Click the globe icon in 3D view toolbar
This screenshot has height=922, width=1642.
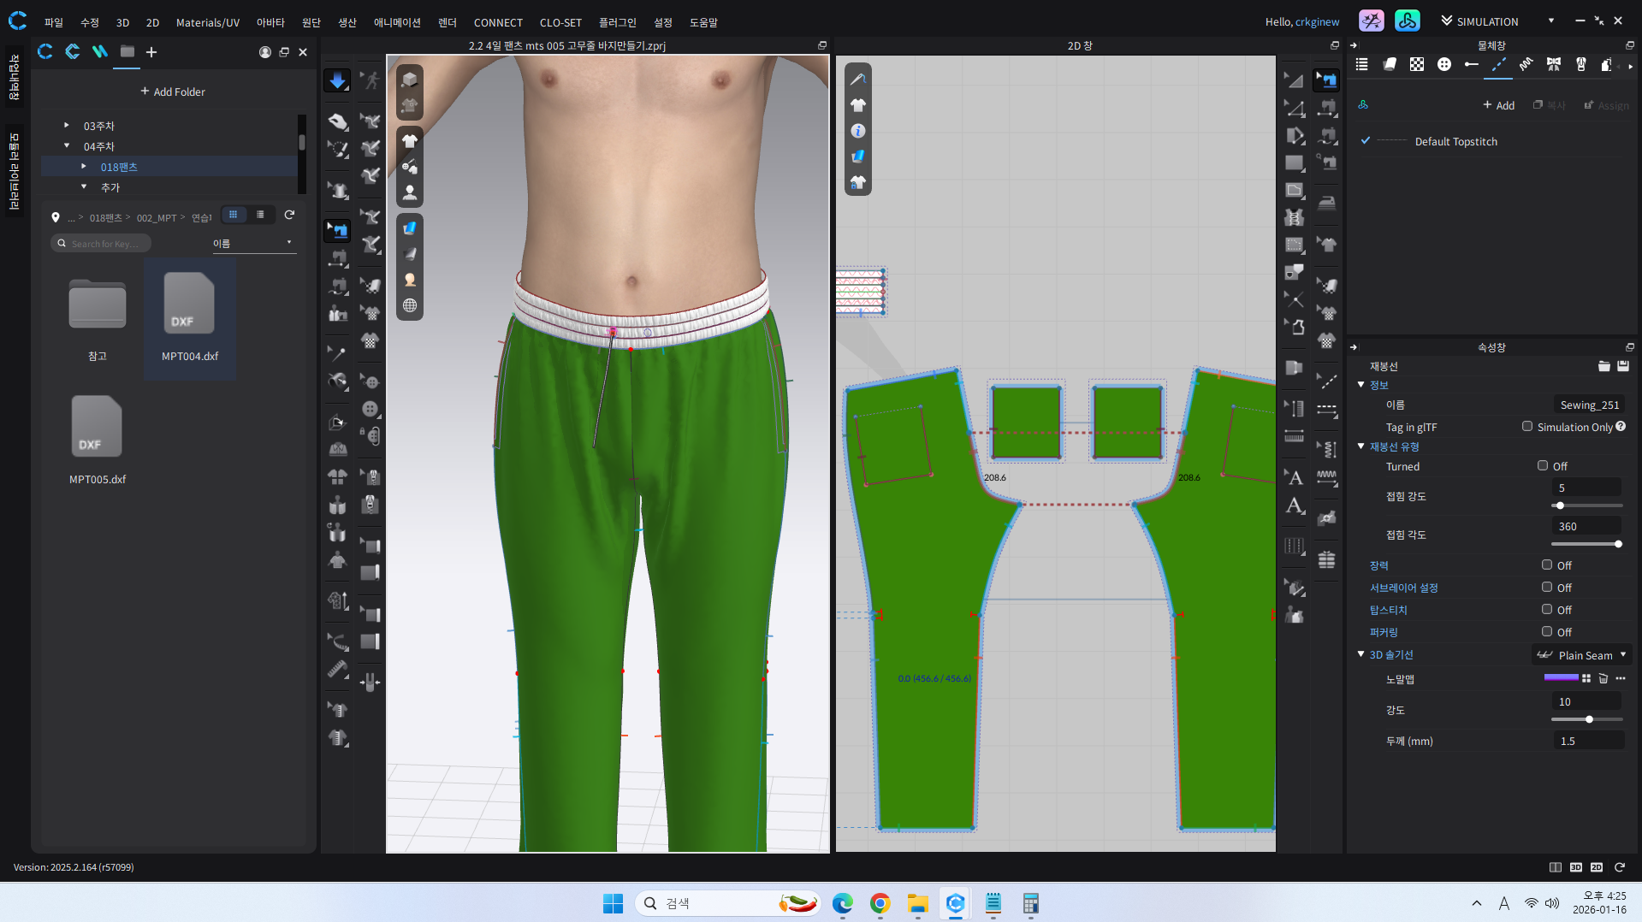click(x=410, y=305)
